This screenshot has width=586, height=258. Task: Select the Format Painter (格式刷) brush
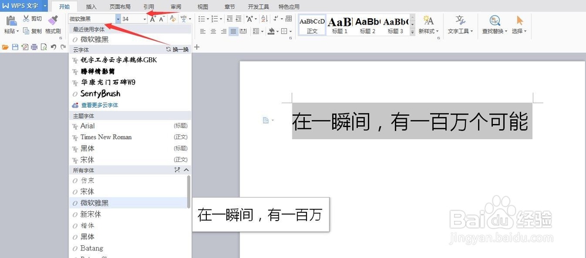pyautogui.click(x=53, y=20)
